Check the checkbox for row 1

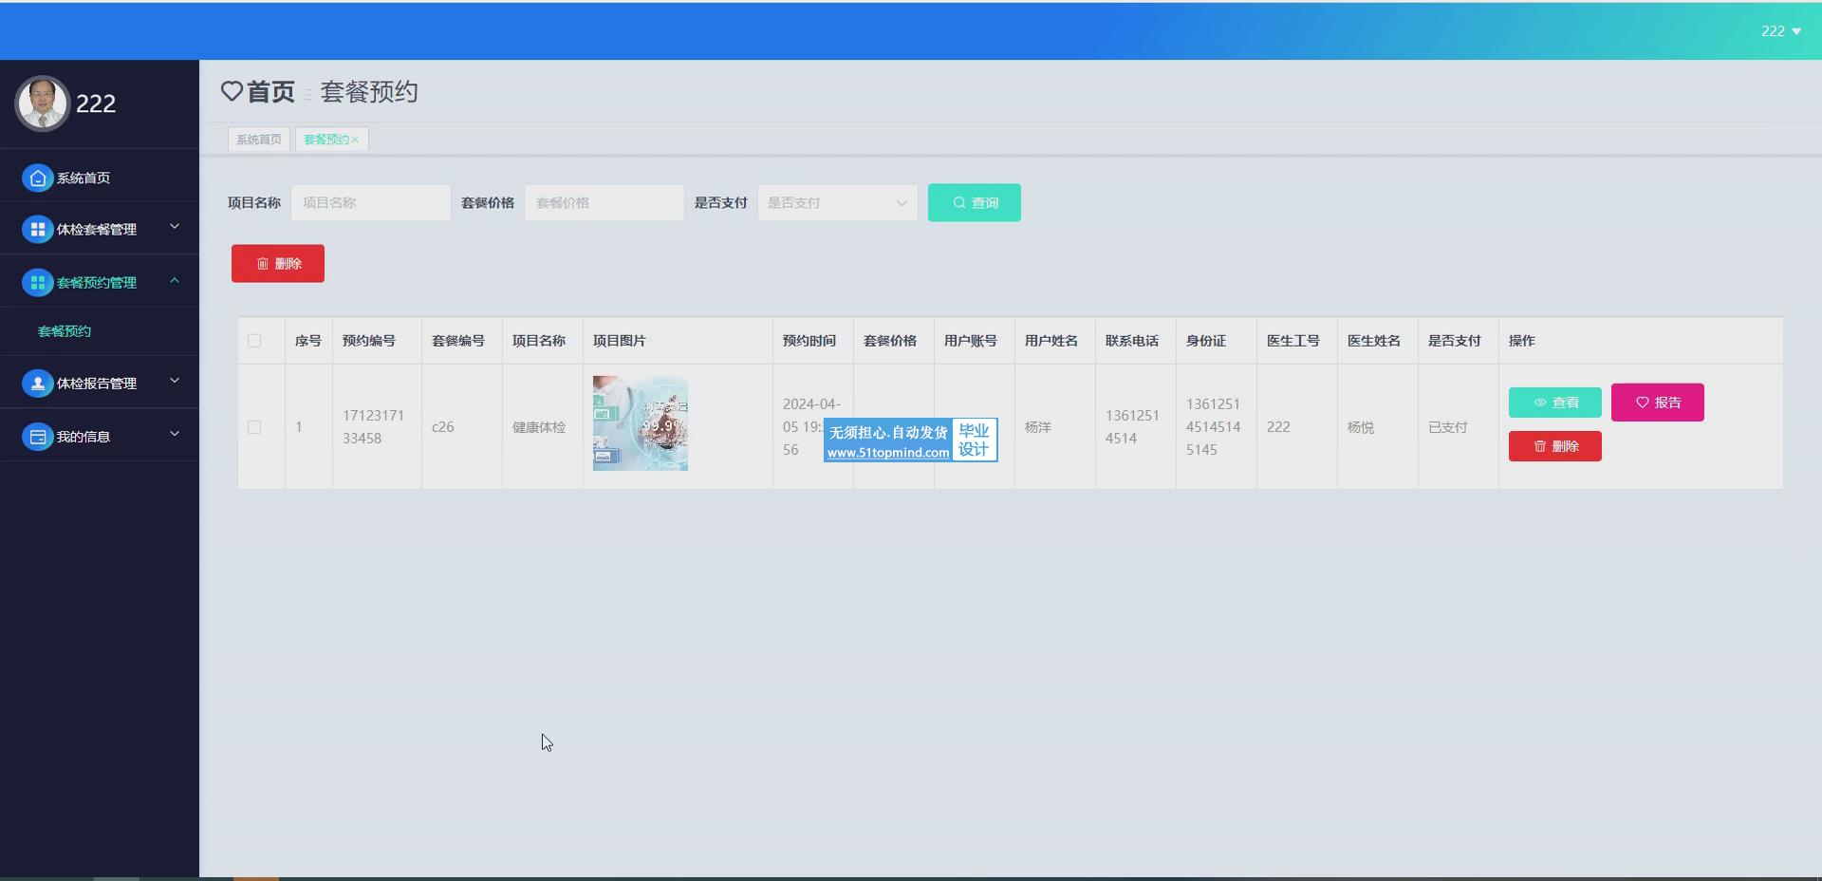click(x=254, y=427)
